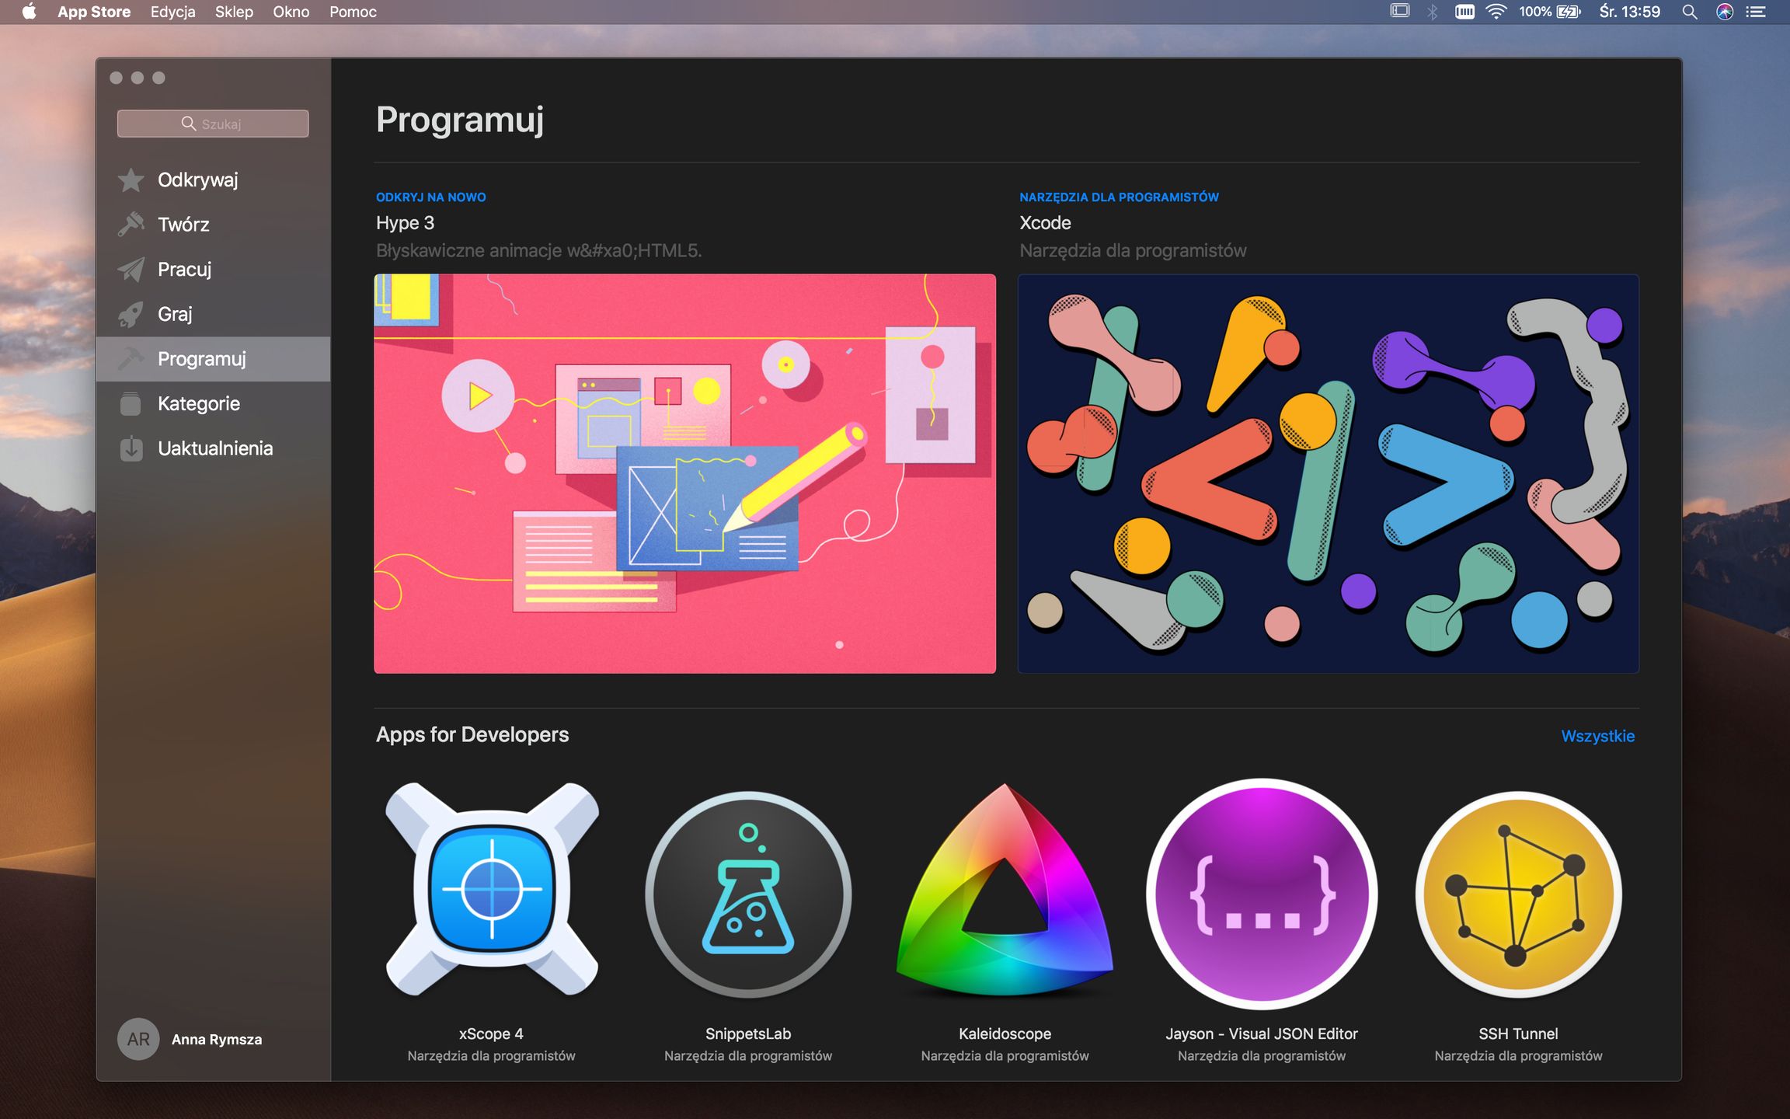Open the Kategorie section
The width and height of the screenshot is (1790, 1119).
(198, 403)
